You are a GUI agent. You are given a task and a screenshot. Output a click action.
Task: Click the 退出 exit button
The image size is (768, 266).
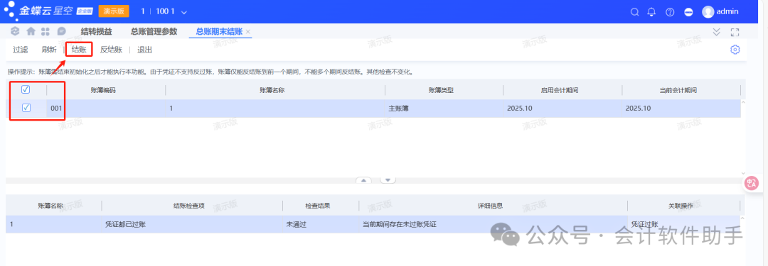(145, 50)
